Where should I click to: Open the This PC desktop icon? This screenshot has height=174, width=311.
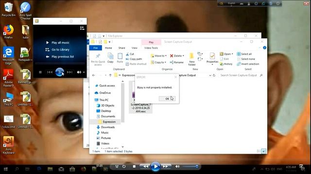pyautogui.click(x=9, y=99)
